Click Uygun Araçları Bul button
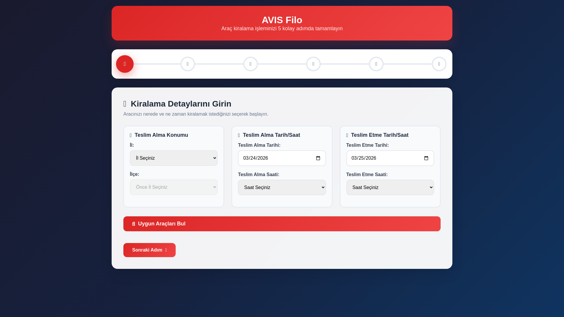564x317 pixels. click(x=282, y=224)
